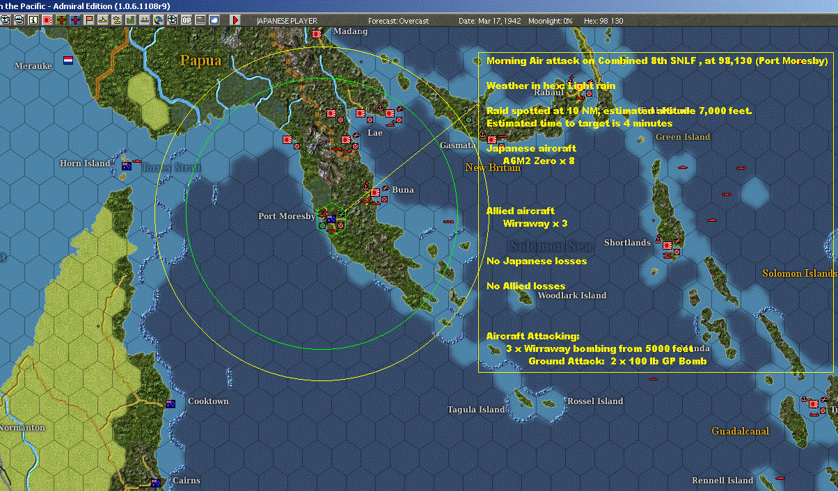Select the Japanese flag base at Buna
This screenshot has height=491, width=838.
375,193
